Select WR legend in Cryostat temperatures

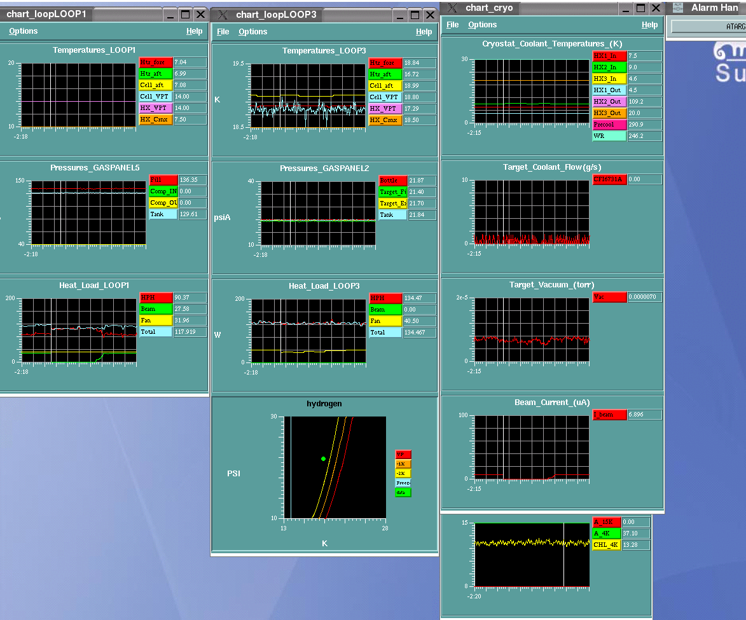(x=609, y=135)
